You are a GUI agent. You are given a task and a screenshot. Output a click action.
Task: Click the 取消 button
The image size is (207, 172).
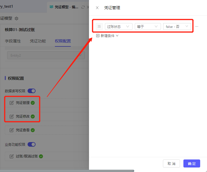coord(171,163)
